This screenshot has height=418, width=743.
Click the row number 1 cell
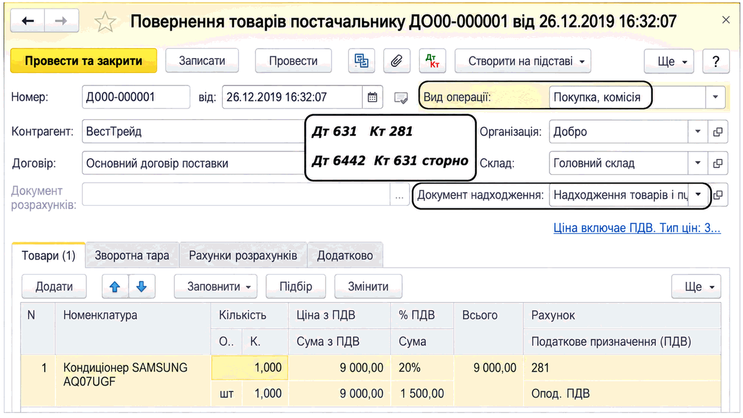coord(38,381)
